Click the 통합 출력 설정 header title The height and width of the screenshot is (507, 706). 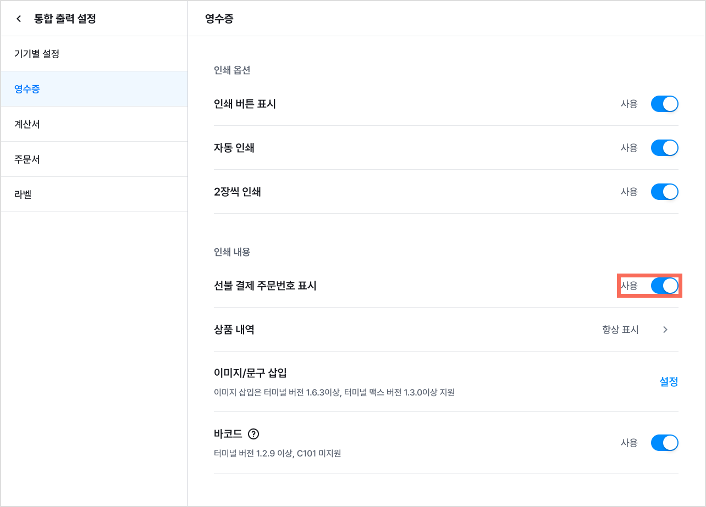pos(65,19)
